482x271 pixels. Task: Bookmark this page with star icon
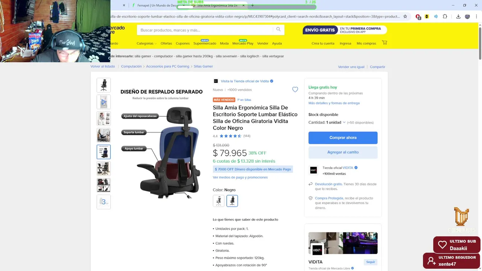405,17
